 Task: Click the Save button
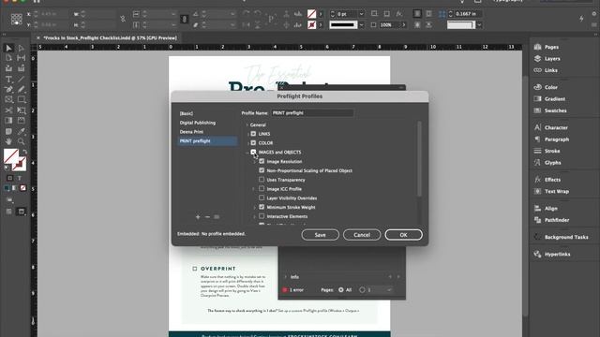321,235
